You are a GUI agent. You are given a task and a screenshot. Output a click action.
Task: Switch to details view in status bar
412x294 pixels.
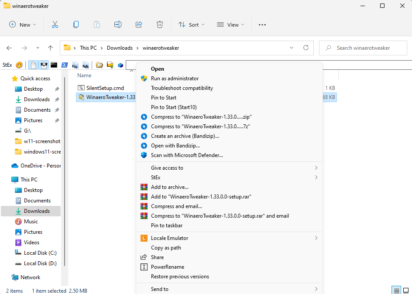pos(396,291)
